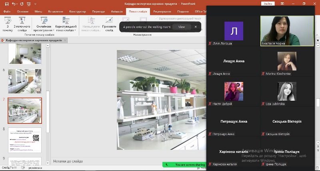This screenshot has width=320, height=171.
Task: Start slideshow from beginning icon
Action: point(7,21)
